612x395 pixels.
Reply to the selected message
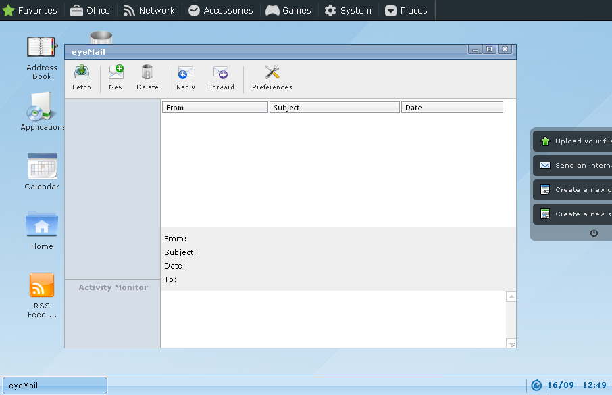[x=185, y=77]
